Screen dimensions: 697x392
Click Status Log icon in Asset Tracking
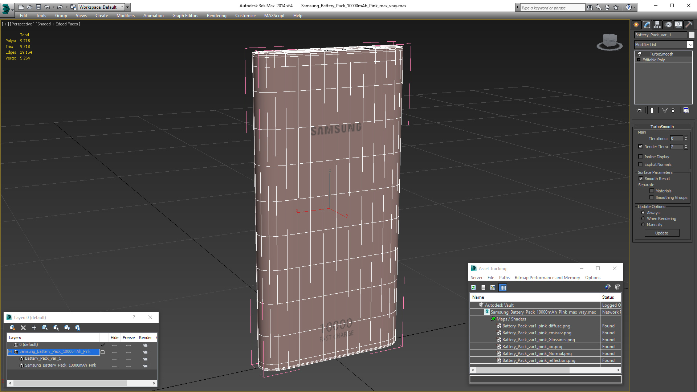[483, 287]
